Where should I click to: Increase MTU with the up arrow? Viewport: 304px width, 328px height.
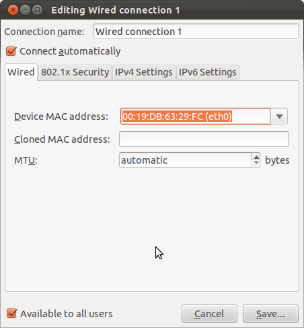coord(256,157)
